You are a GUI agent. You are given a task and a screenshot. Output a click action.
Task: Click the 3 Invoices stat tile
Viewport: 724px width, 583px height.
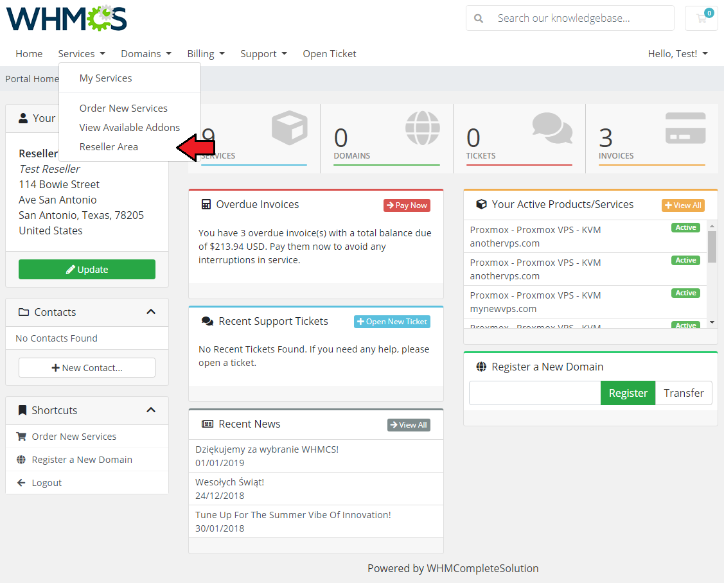click(x=651, y=139)
